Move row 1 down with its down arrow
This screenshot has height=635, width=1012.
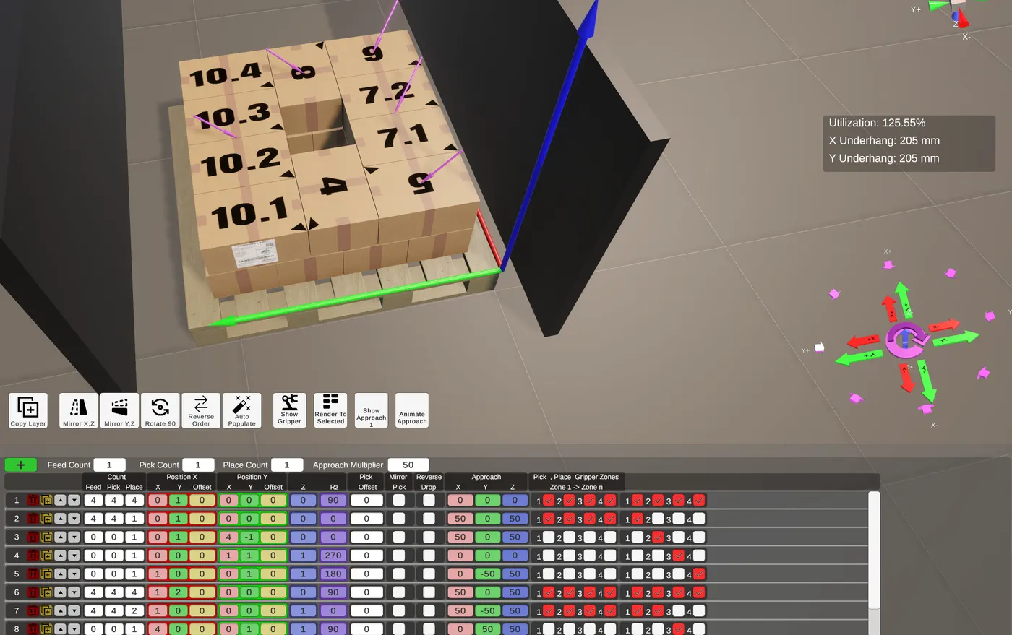click(74, 500)
